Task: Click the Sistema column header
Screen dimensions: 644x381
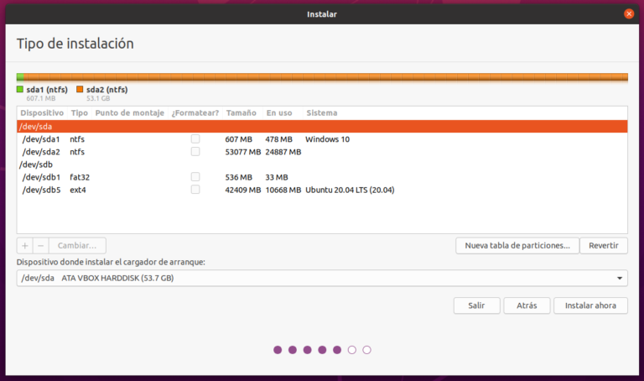Action: coord(322,113)
